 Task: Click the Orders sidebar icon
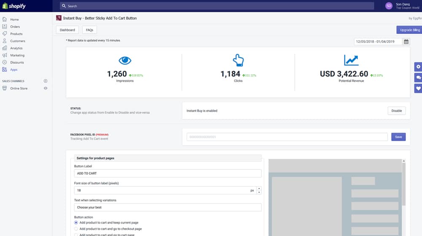pos(5,27)
